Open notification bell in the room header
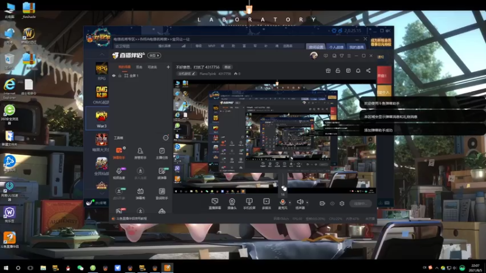The image size is (486, 273). (x=358, y=70)
